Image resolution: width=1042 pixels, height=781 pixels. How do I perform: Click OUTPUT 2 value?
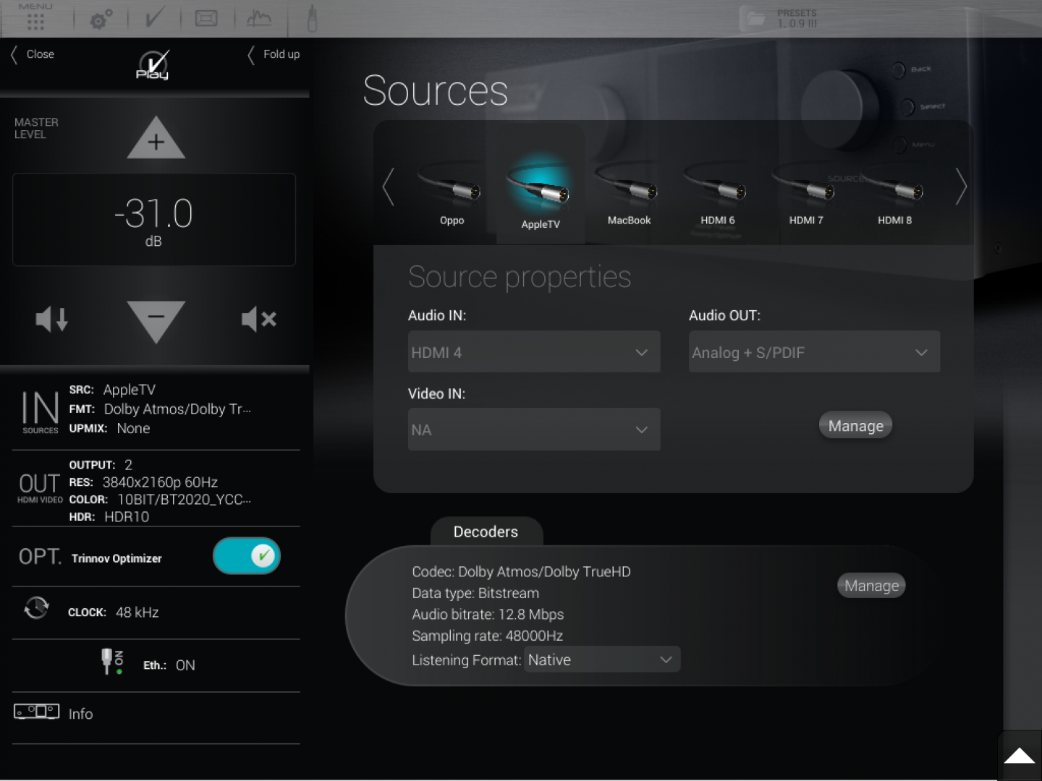pyautogui.click(x=128, y=465)
